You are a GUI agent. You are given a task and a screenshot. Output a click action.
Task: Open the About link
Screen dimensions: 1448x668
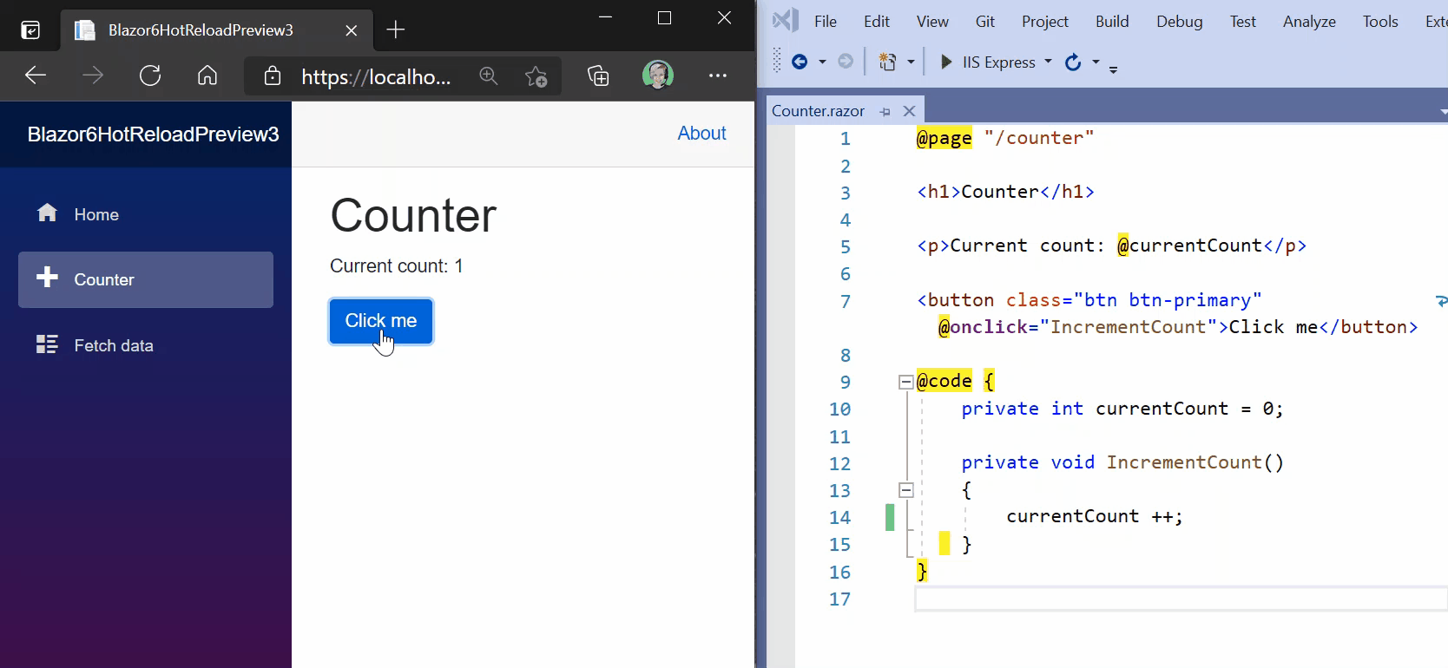point(701,134)
